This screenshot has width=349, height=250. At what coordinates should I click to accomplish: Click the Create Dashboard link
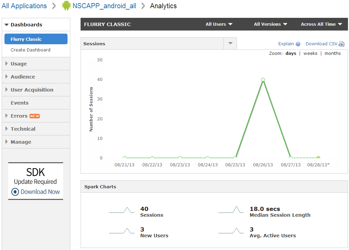[x=31, y=50]
